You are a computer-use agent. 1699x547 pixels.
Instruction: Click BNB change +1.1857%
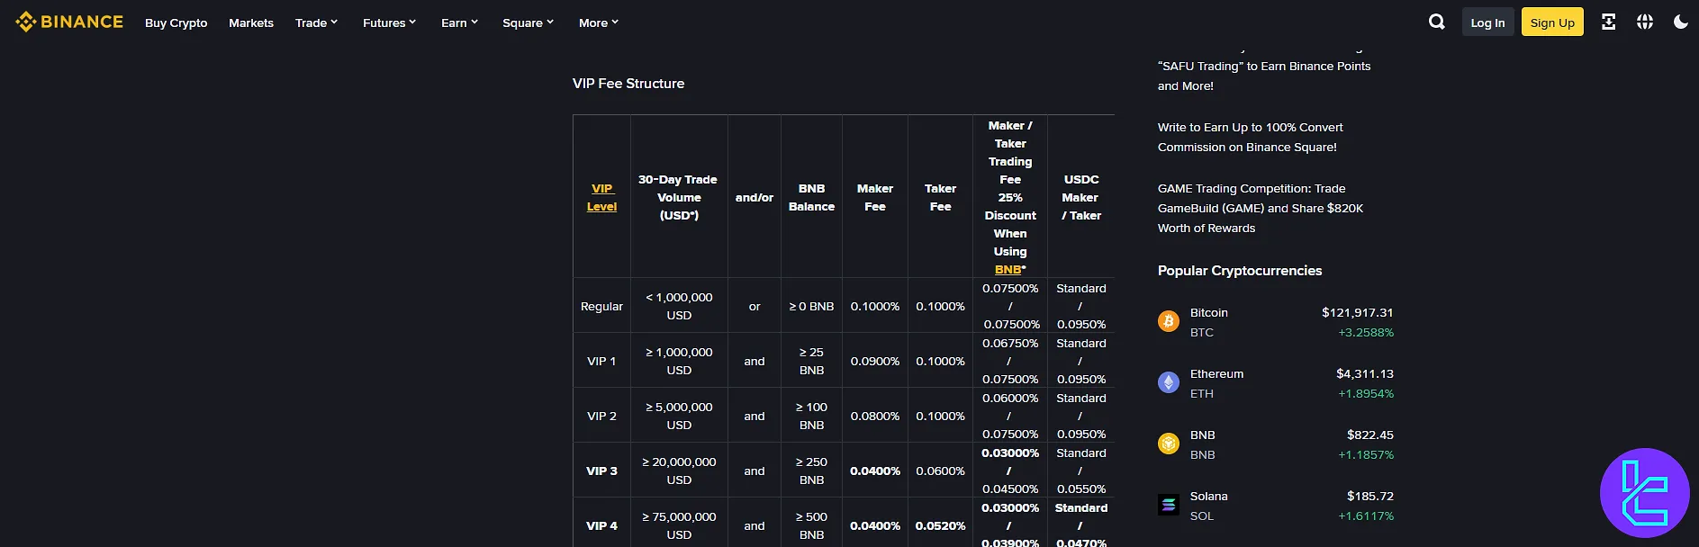1366,454
